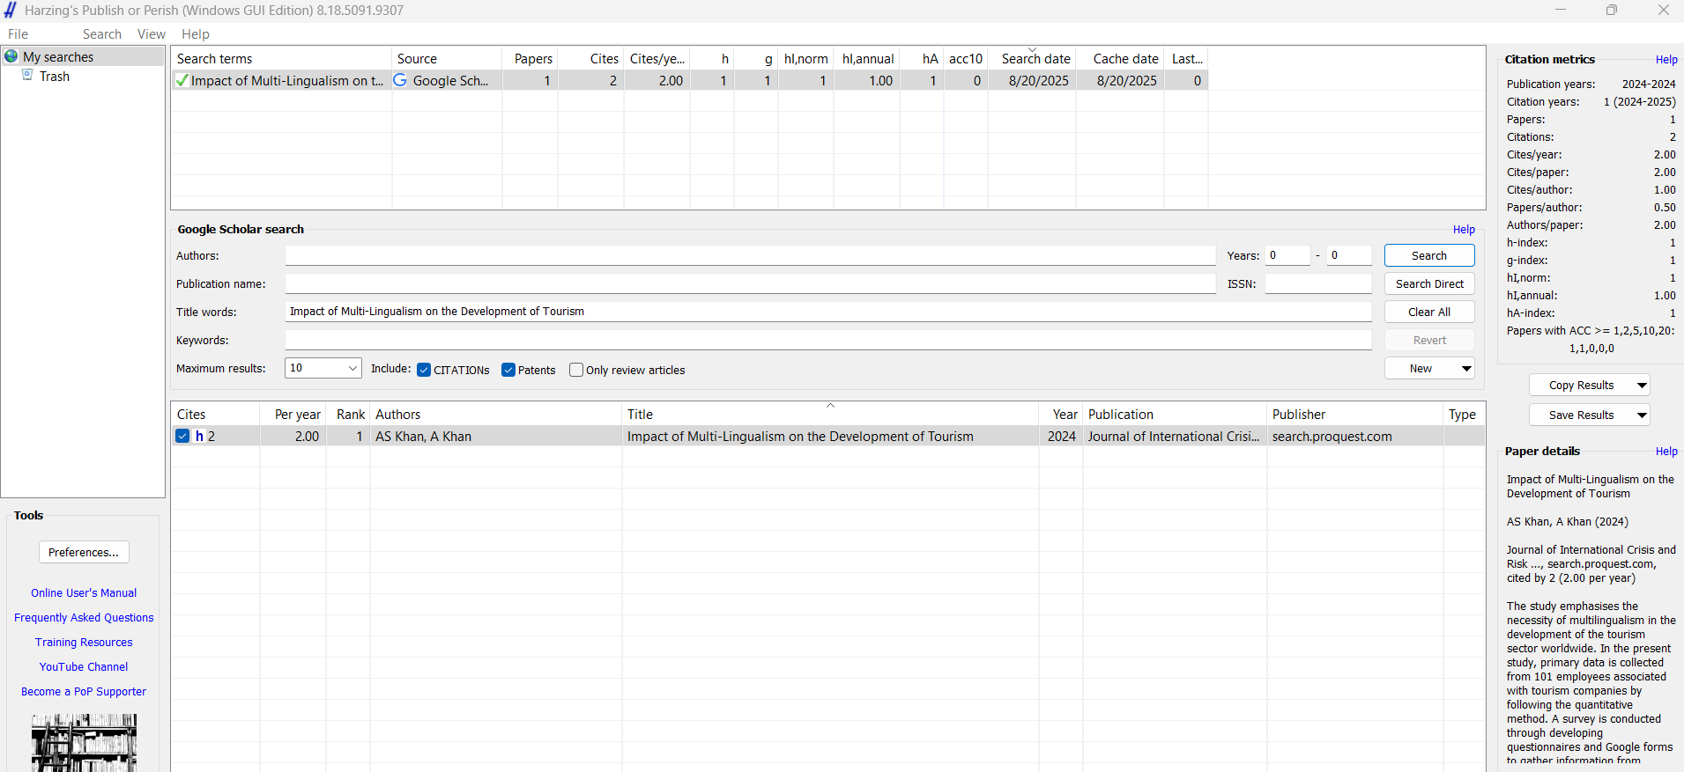
Task: Click the Search Direct button
Action: (x=1429, y=283)
